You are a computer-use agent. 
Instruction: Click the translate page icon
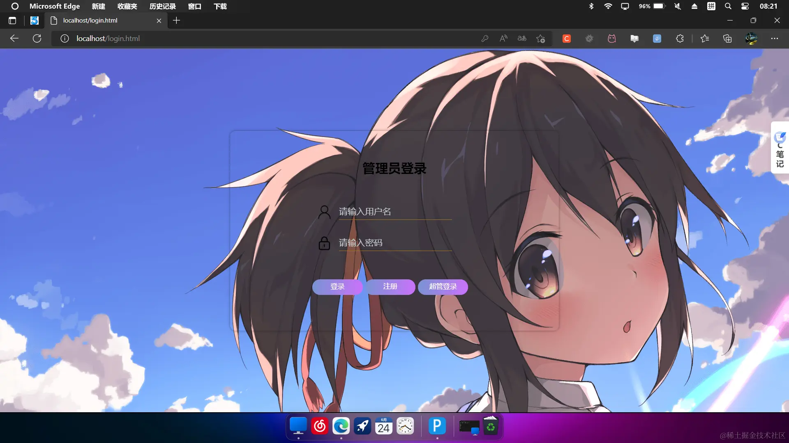tap(522, 39)
